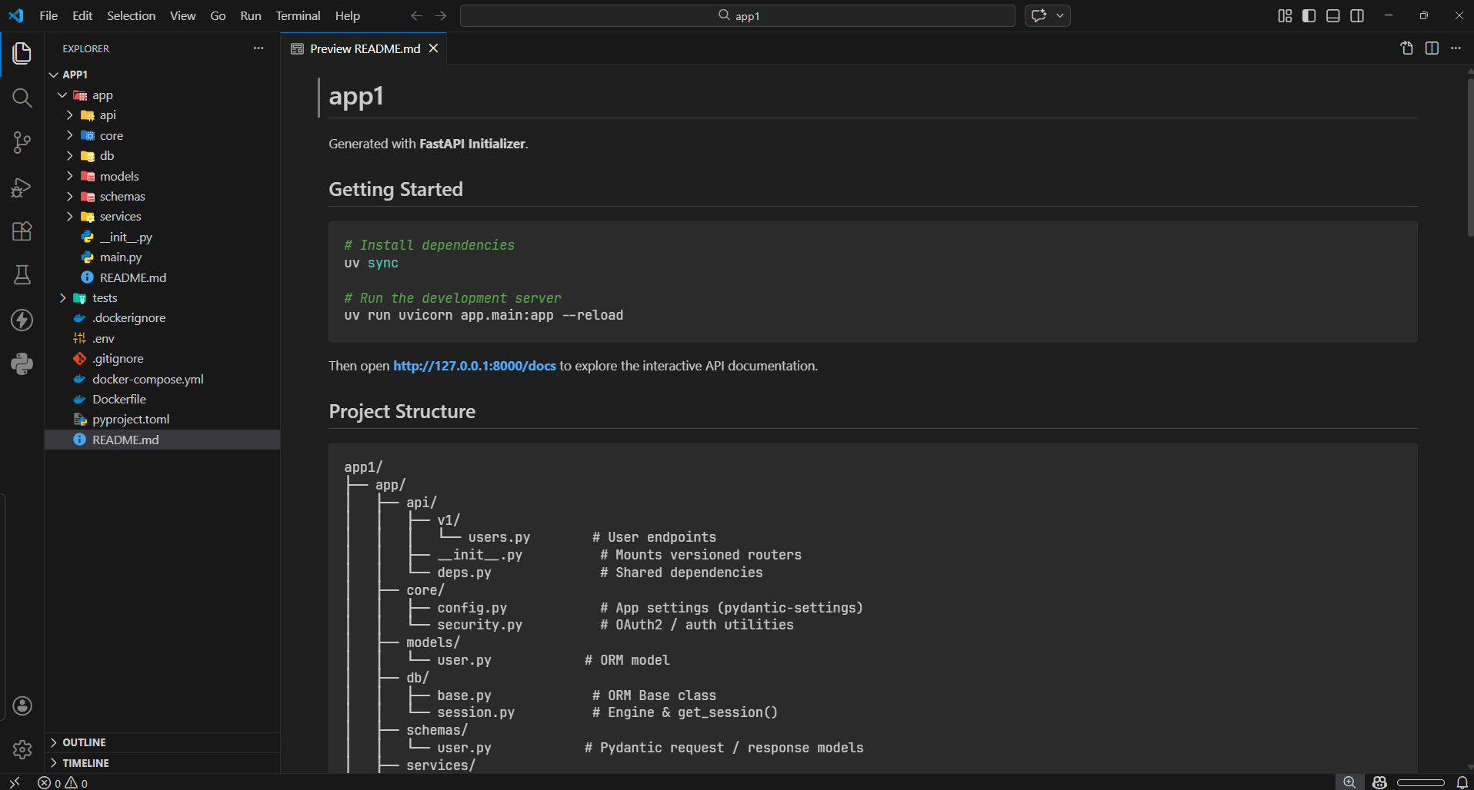Toggle the Secondary Side Bar
1474x790 pixels.
[x=1357, y=15]
